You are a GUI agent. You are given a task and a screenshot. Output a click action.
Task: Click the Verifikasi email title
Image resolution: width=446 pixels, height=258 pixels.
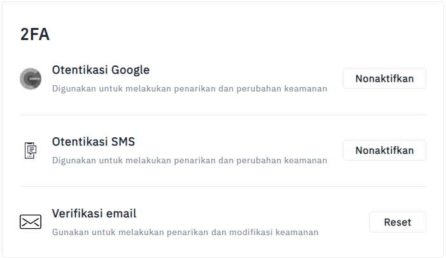[x=94, y=214]
